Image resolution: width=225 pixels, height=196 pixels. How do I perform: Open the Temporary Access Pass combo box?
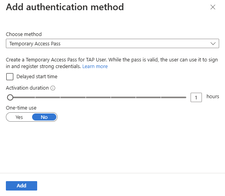[x=112, y=43]
